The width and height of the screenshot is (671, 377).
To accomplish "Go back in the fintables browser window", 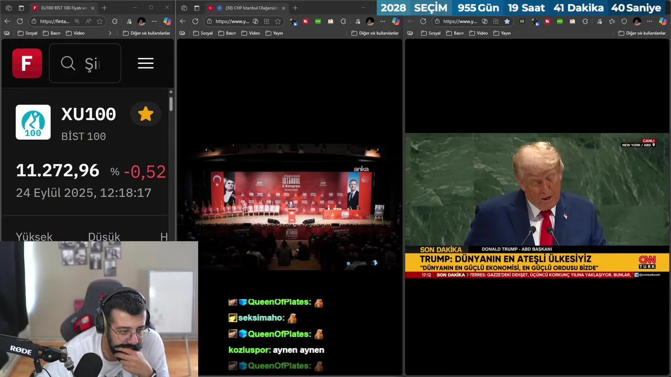I will [x=7, y=21].
